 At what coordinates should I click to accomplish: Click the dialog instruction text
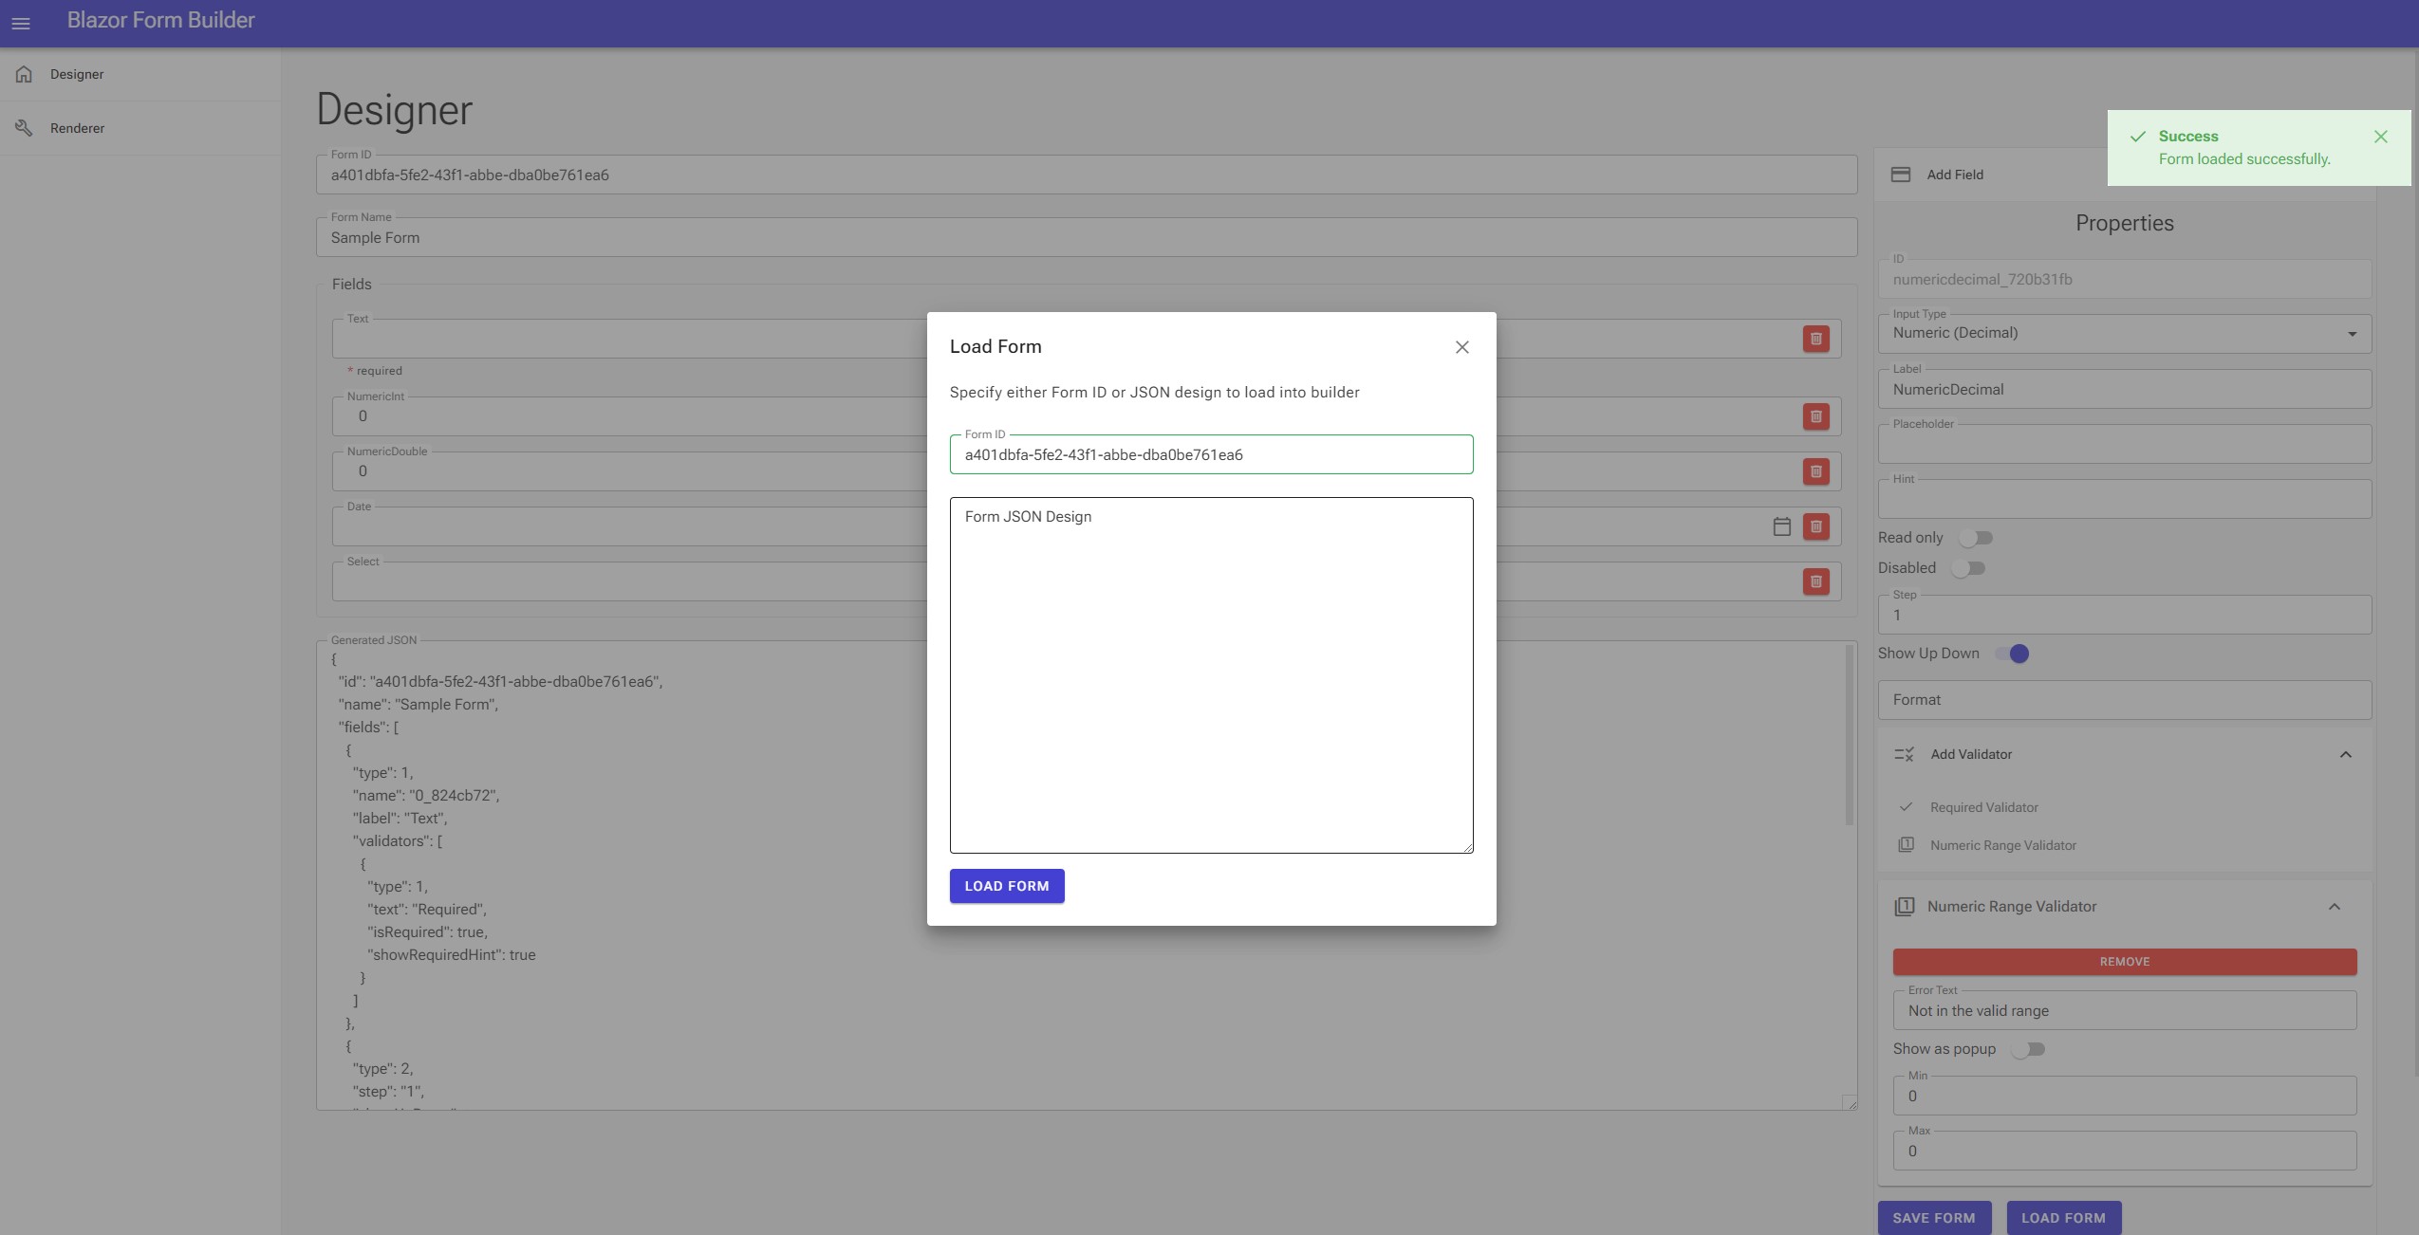(x=1154, y=393)
